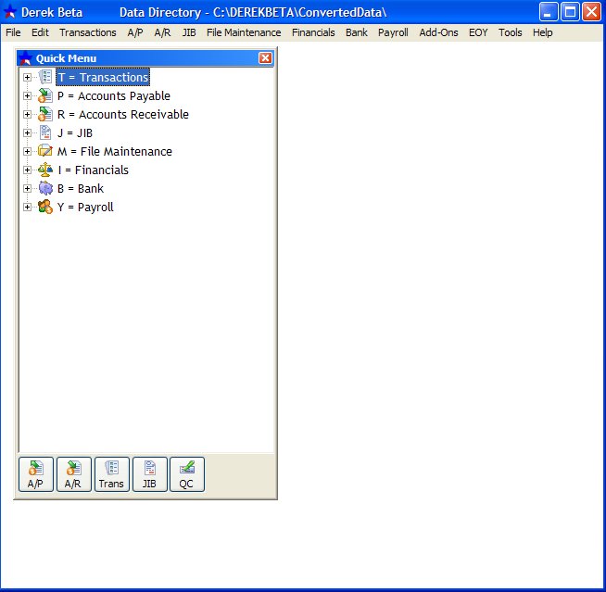Expand the P = Accounts Payable node
The width and height of the screenshot is (606, 592).
tap(27, 95)
